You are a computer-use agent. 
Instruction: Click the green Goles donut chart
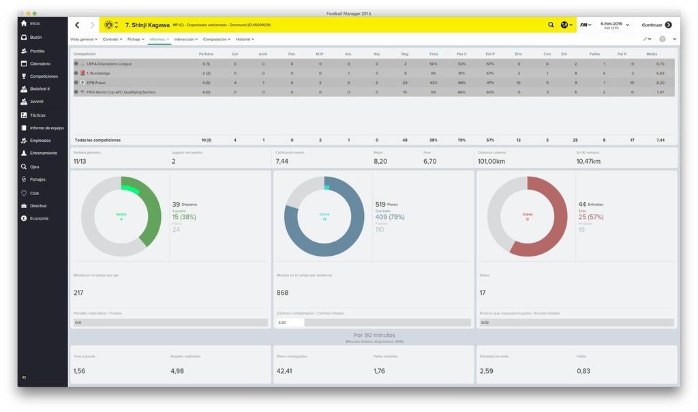pyautogui.click(x=121, y=216)
